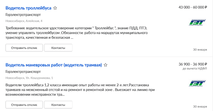
Task: Click the trolleybus description starting with Требования
Action: coord(76,33)
